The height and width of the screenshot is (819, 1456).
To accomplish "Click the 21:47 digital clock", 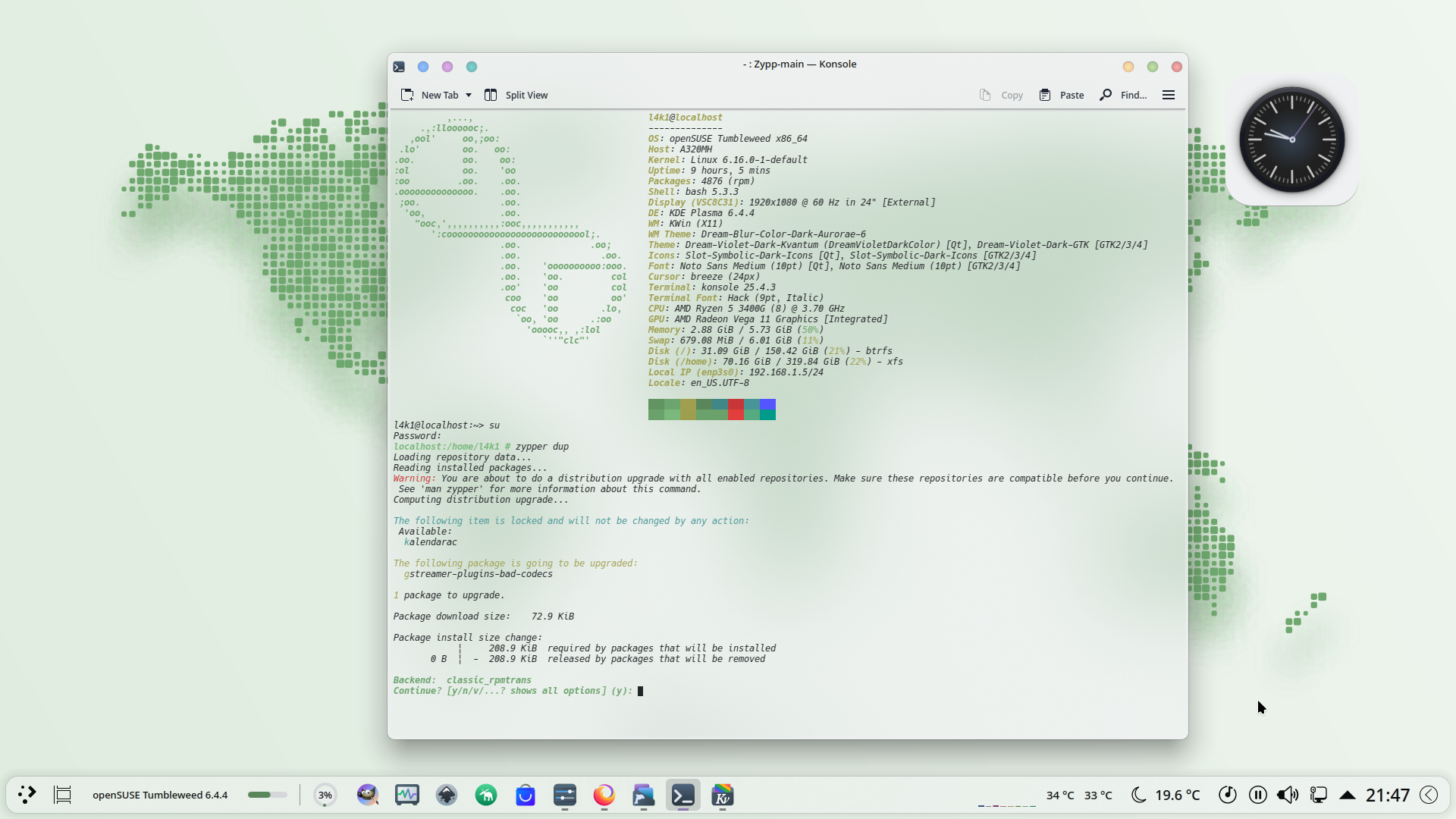I will coord(1388,795).
